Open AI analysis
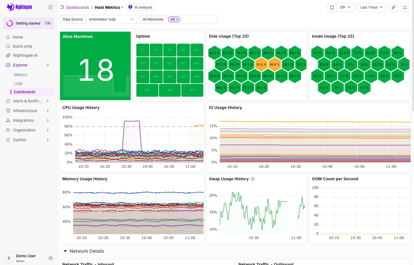414x265 pixels. (x=140, y=7)
